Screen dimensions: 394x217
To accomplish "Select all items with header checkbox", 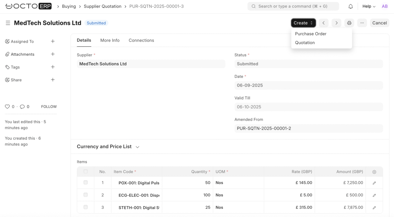I will pos(85,172).
